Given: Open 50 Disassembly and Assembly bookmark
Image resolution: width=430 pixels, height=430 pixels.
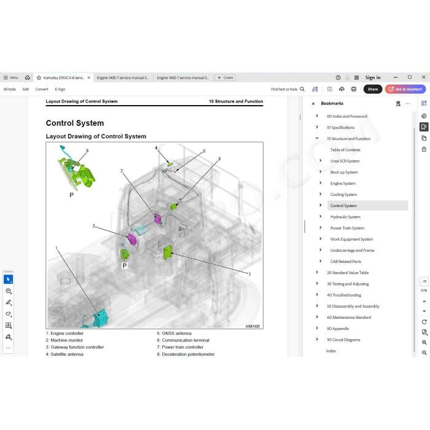Looking at the screenshot, I should click(353, 306).
